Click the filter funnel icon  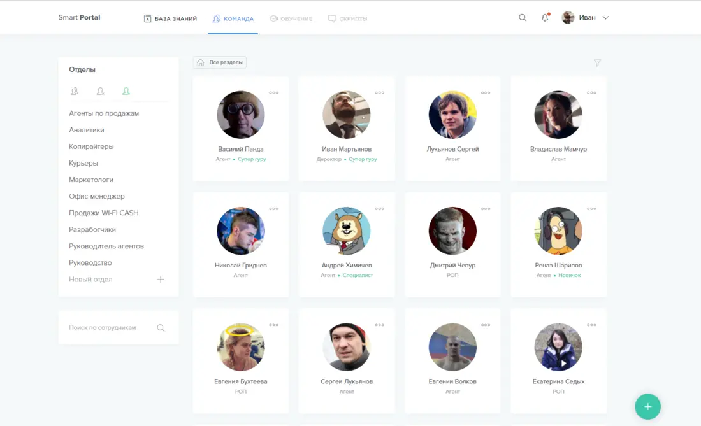597,63
